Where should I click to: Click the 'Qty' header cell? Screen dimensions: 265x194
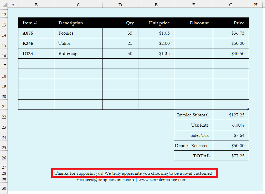coord(120,23)
